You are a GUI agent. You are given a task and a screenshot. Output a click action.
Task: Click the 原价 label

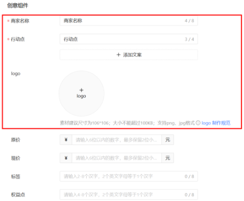coord(16,140)
